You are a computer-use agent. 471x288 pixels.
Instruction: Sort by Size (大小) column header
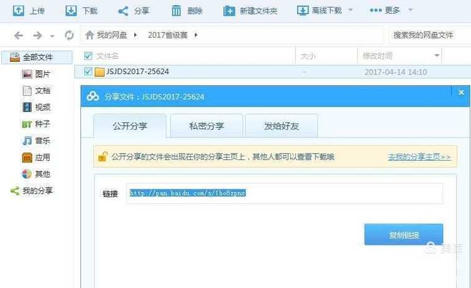pos(308,56)
